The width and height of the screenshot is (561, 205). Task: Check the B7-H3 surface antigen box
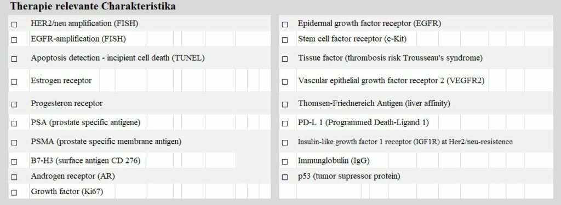pyautogui.click(x=14, y=162)
